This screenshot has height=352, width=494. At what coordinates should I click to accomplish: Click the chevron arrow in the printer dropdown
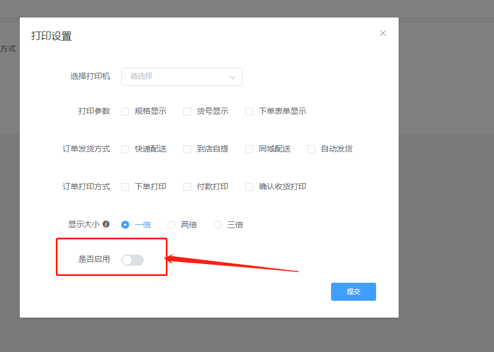coord(232,77)
